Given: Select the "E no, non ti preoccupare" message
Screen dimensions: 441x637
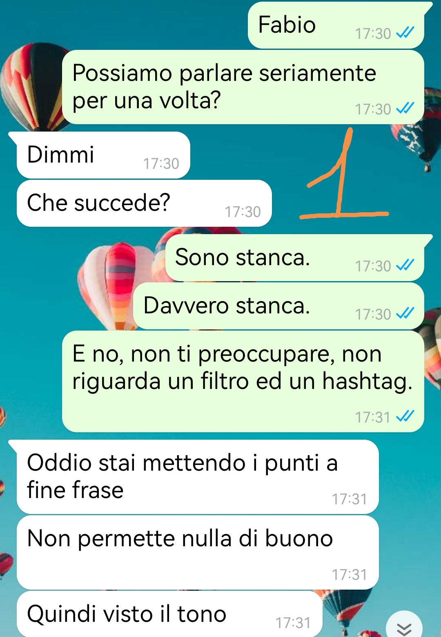Looking at the screenshot, I should 243,382.
